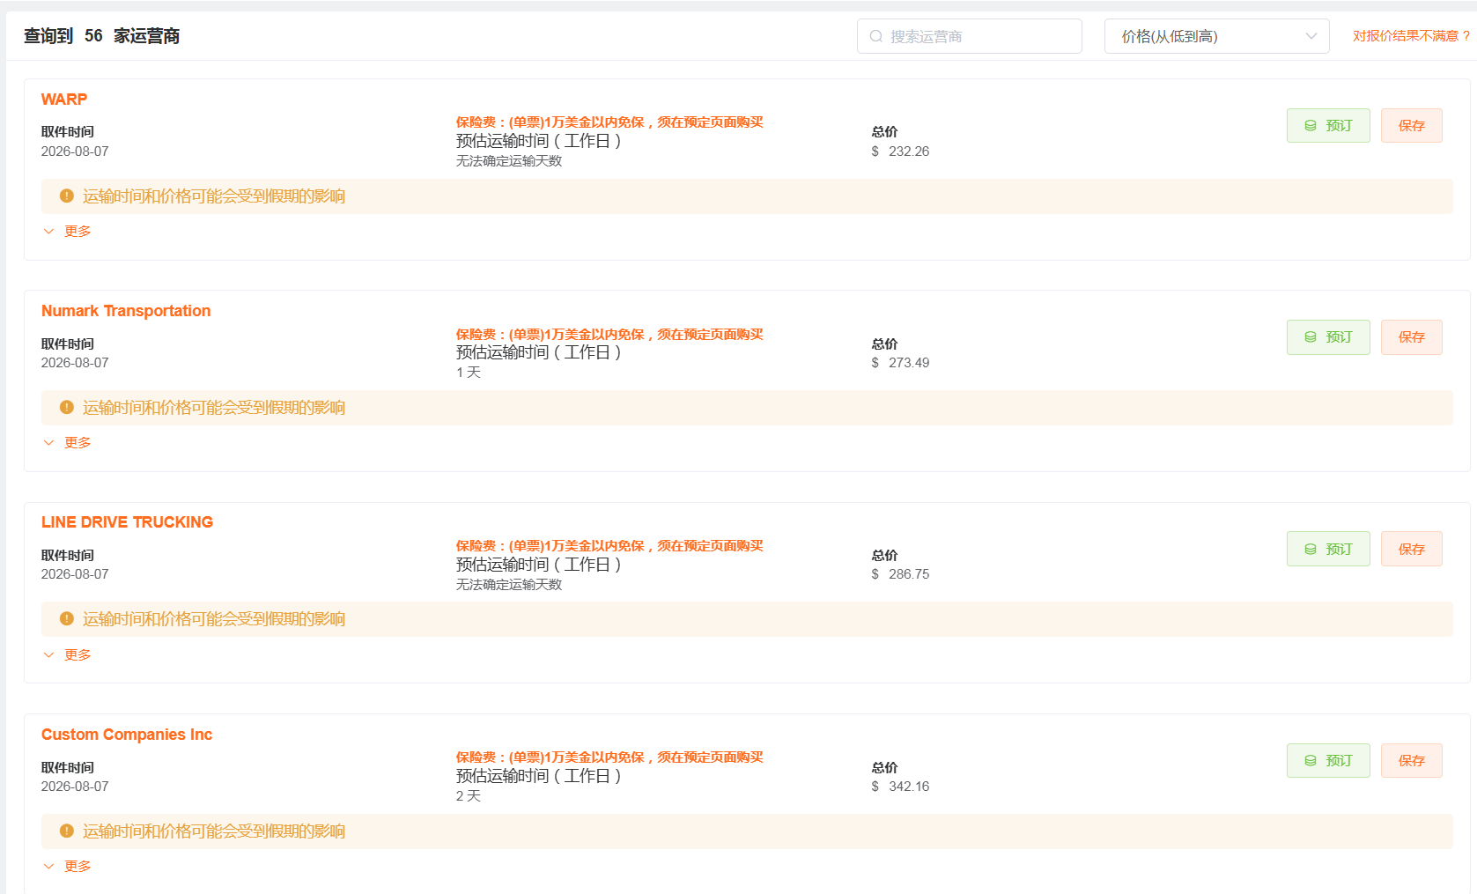This screenshot has width=1477, height=894.
Task: Expand 更多 details for WARP
Action: pos(68,231)
